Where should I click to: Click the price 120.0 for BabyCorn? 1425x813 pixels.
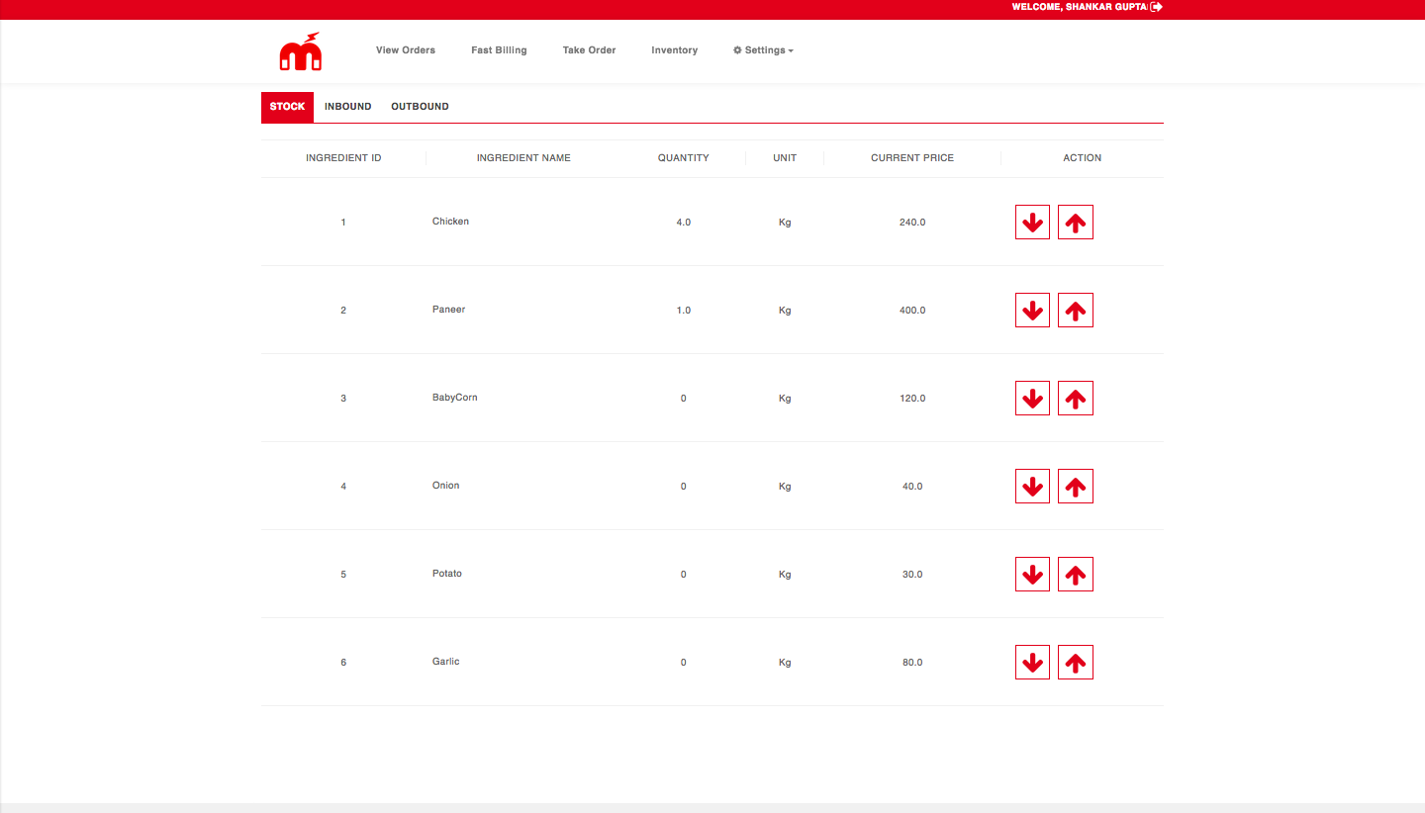[x=912, y=399]
